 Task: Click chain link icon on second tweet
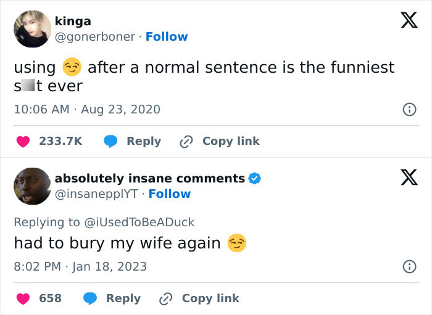tap(165, 298)
